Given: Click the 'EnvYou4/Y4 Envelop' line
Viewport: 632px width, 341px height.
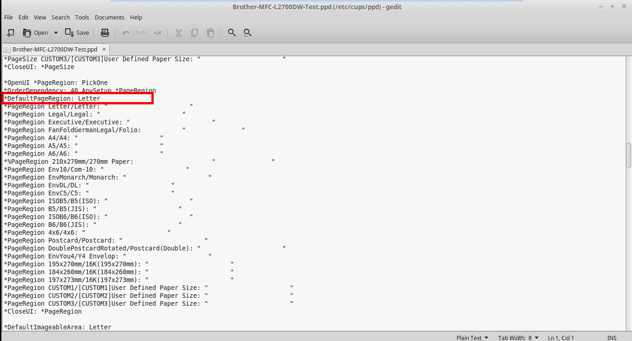Looking at the screenshot, I should [x=108, y=256].
